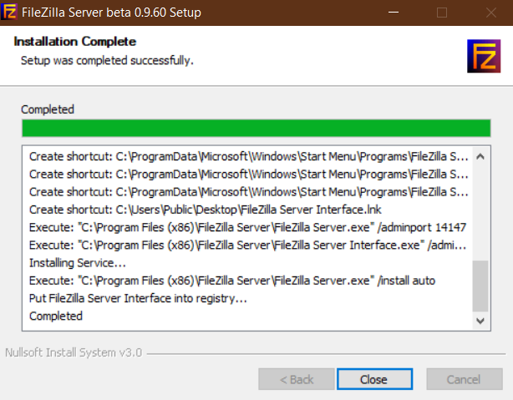
Task: Click the disabled Back button
Action: click(x=297, y=379)
